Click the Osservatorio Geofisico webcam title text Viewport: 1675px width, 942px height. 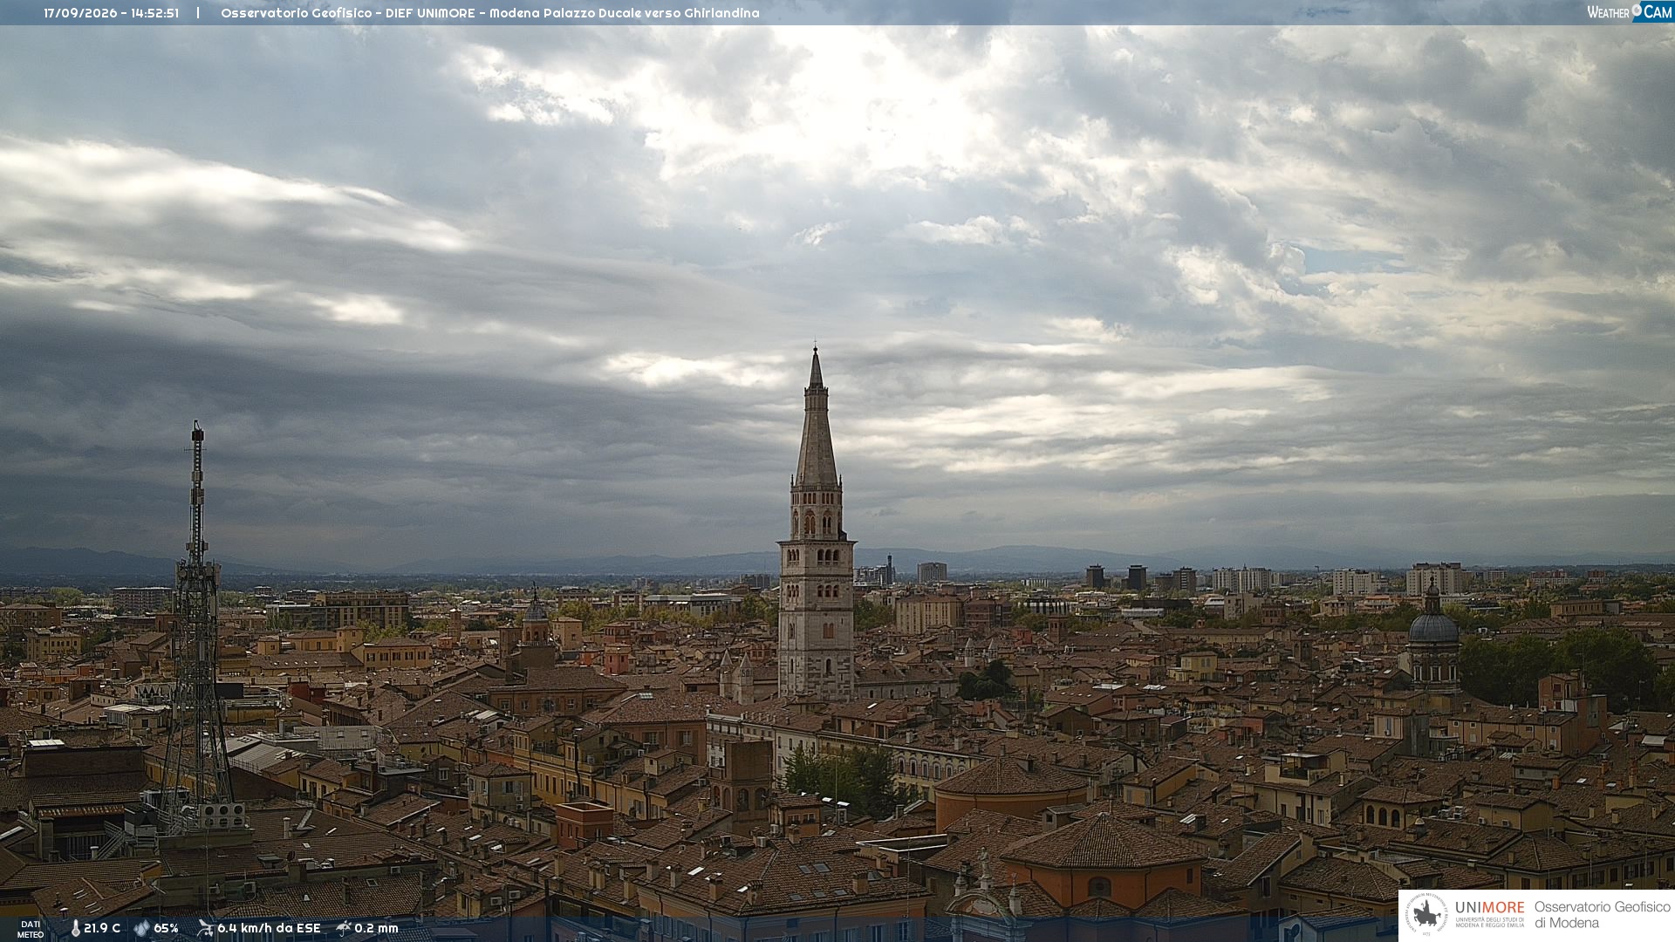pyautogui.click(x=489, y=13)
